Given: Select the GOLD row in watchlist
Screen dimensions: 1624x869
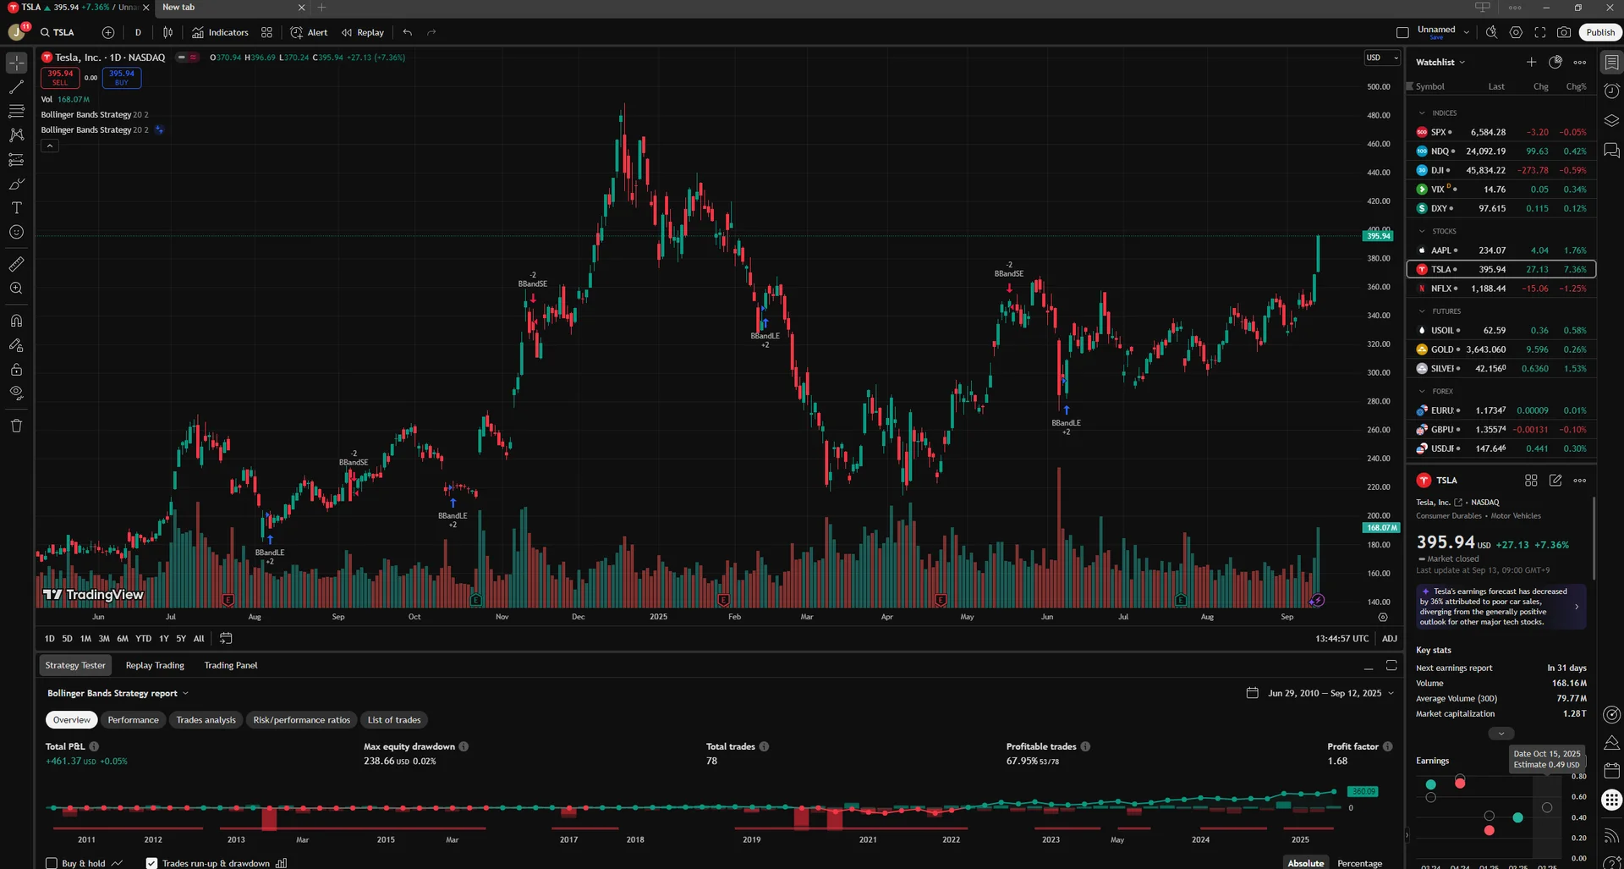Looking at the screenshot, I should tap(1501, 349).
